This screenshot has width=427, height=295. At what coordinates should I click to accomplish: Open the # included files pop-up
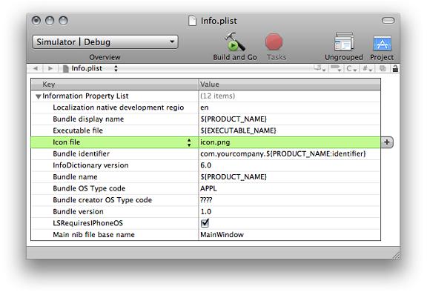(367, 68)
